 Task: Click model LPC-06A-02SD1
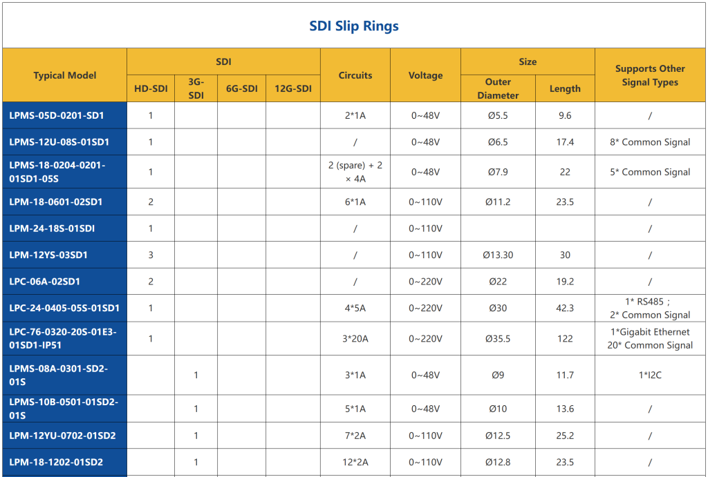click(45, 282)
